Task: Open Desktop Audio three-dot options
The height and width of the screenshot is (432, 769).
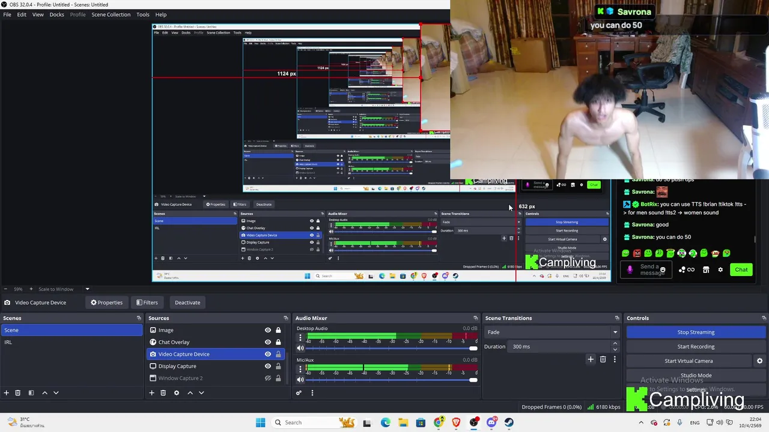Action: [300, 337]
